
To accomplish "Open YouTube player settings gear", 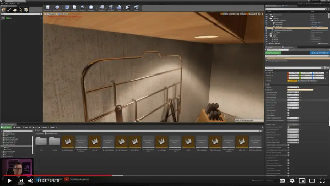I will tap(292, 181).
